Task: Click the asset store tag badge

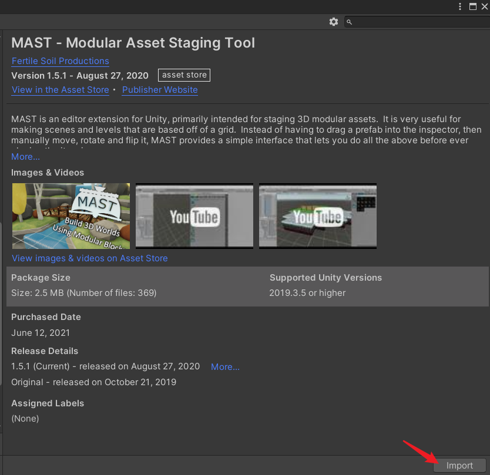Action: pos(184,75)
